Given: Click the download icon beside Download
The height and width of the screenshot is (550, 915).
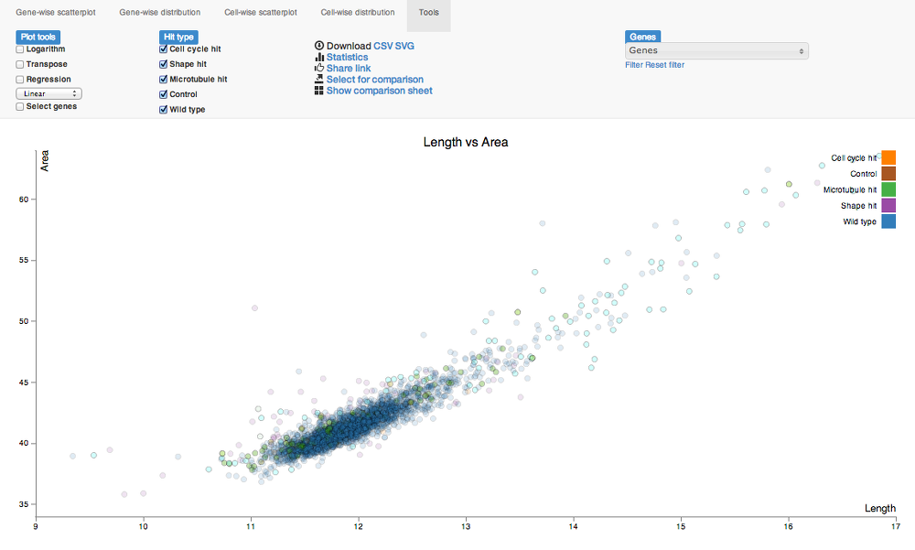Looking at the screenshot, I should (319, 46).
